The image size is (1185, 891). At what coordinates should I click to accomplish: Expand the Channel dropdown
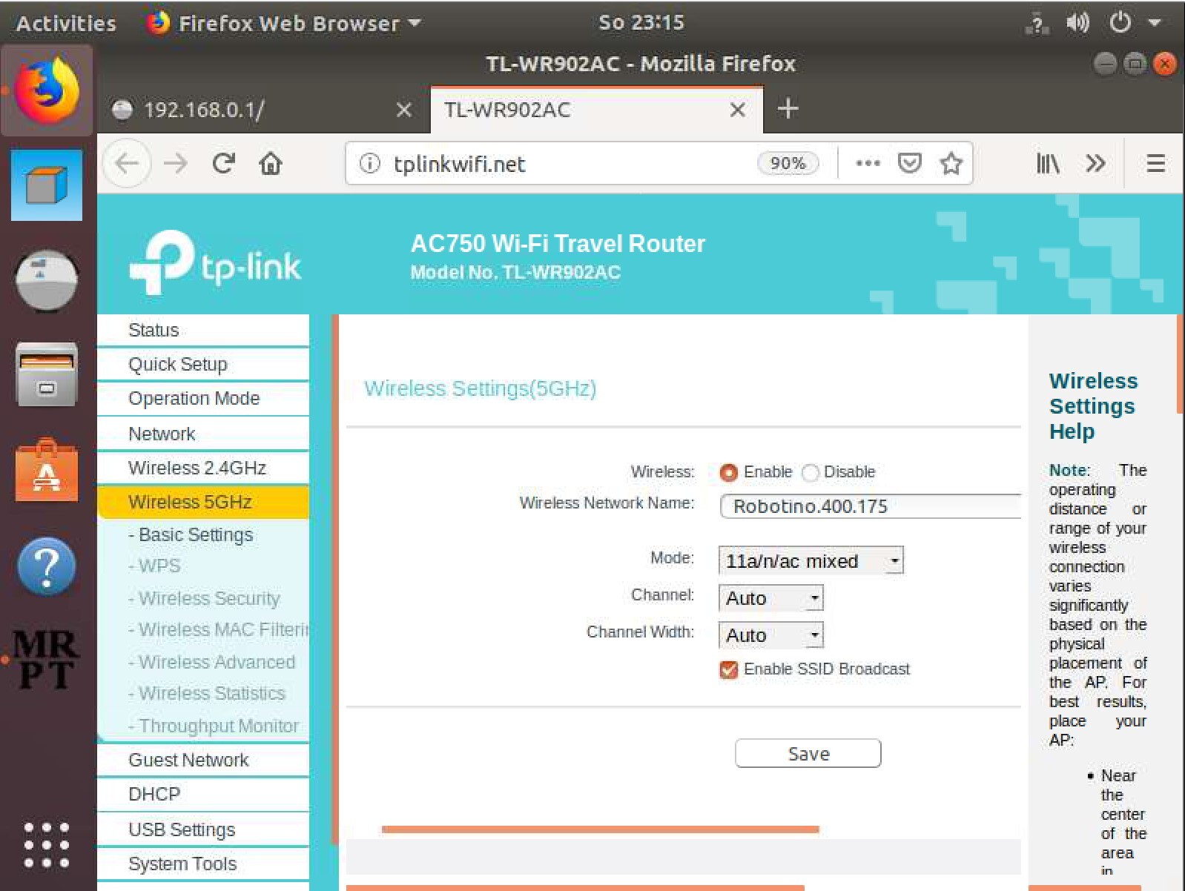click(x=770, y=598)
